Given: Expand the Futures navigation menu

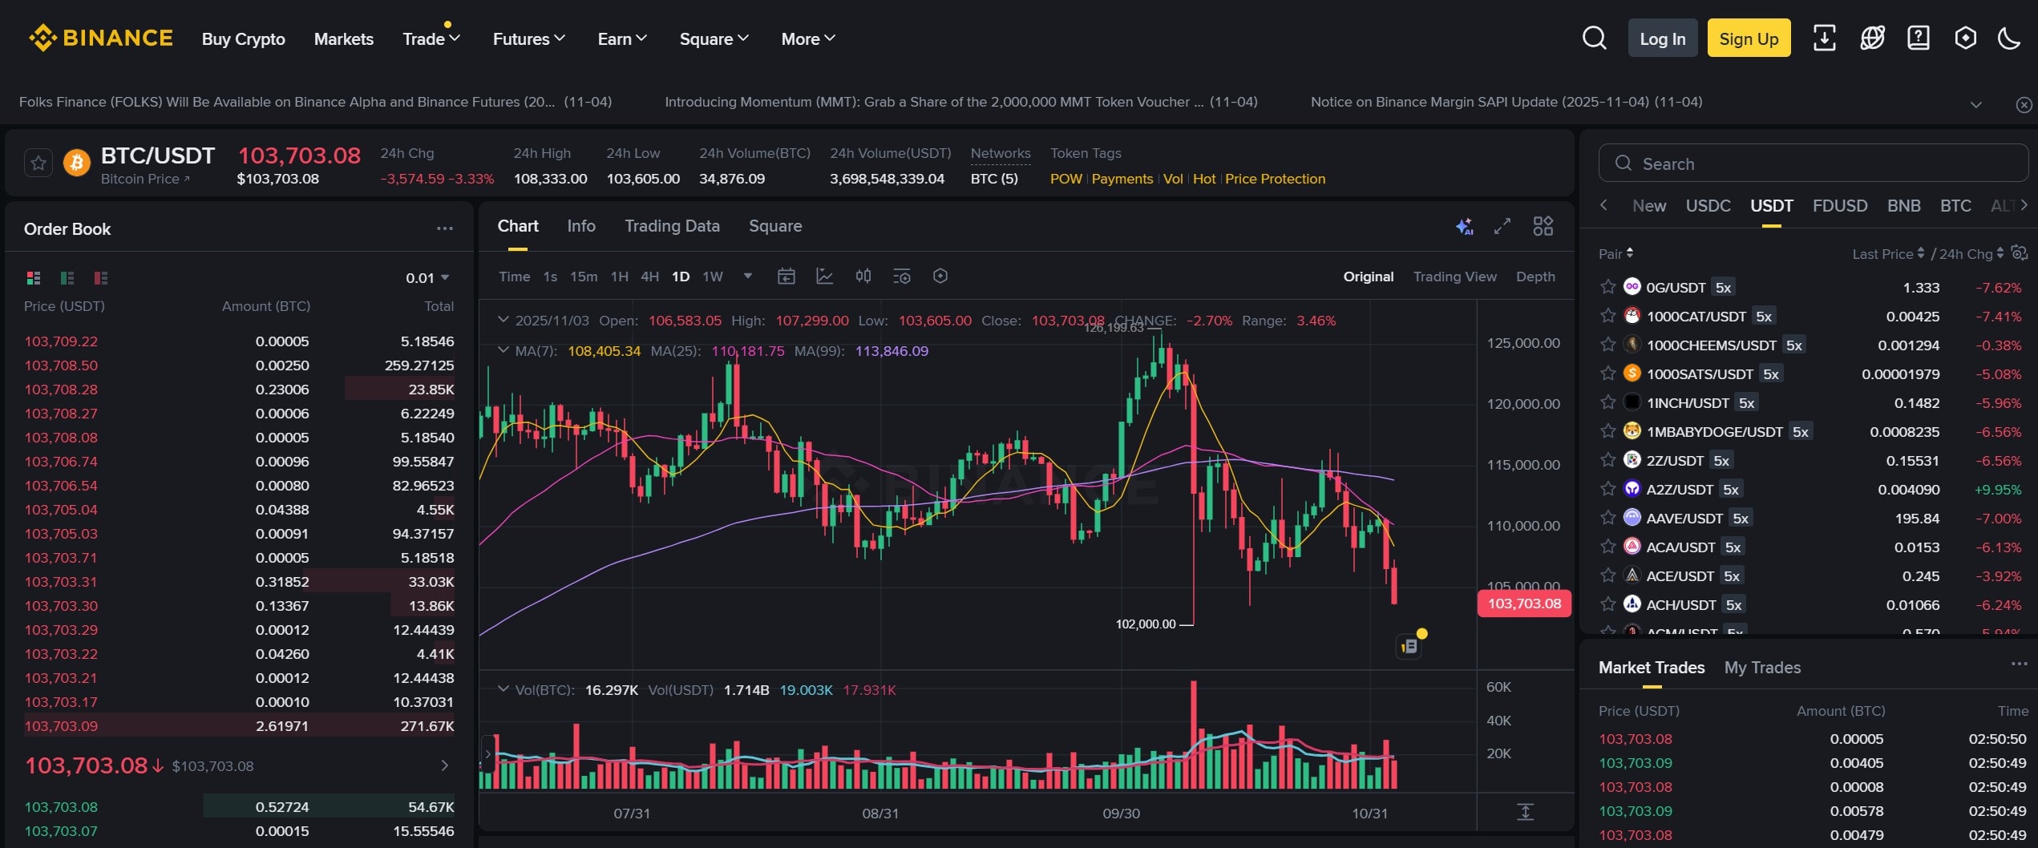Looking at the screenshot, I should pos(528,38).
